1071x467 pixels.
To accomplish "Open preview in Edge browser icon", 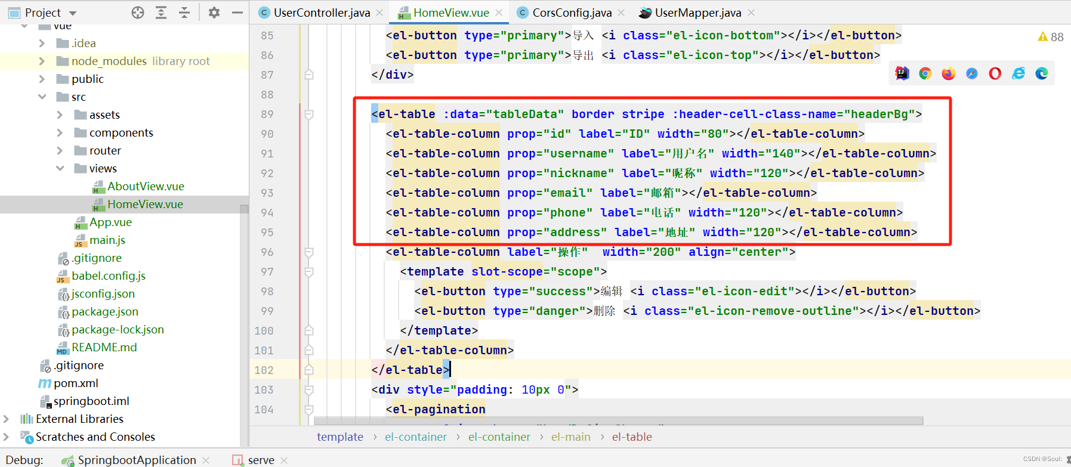I will coord(1042,73).
